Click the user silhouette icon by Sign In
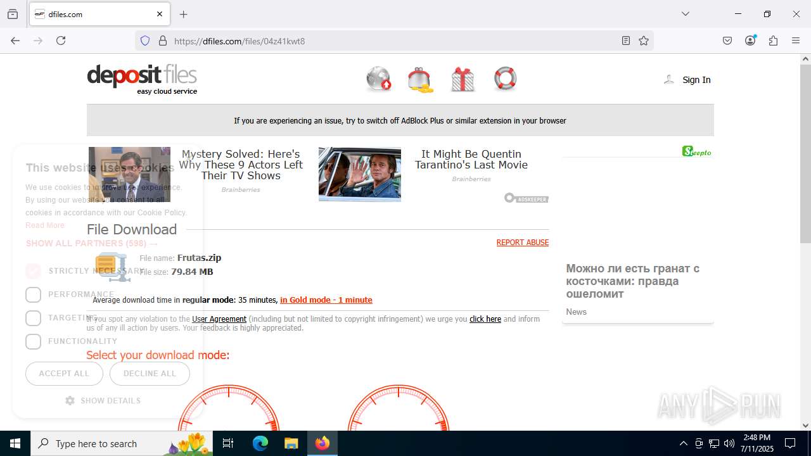The image size is (811, 456). [x=668, y=79]
